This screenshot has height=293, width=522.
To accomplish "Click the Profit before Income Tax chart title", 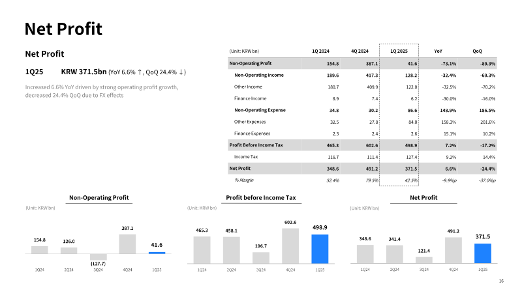I will coord(260,198).
